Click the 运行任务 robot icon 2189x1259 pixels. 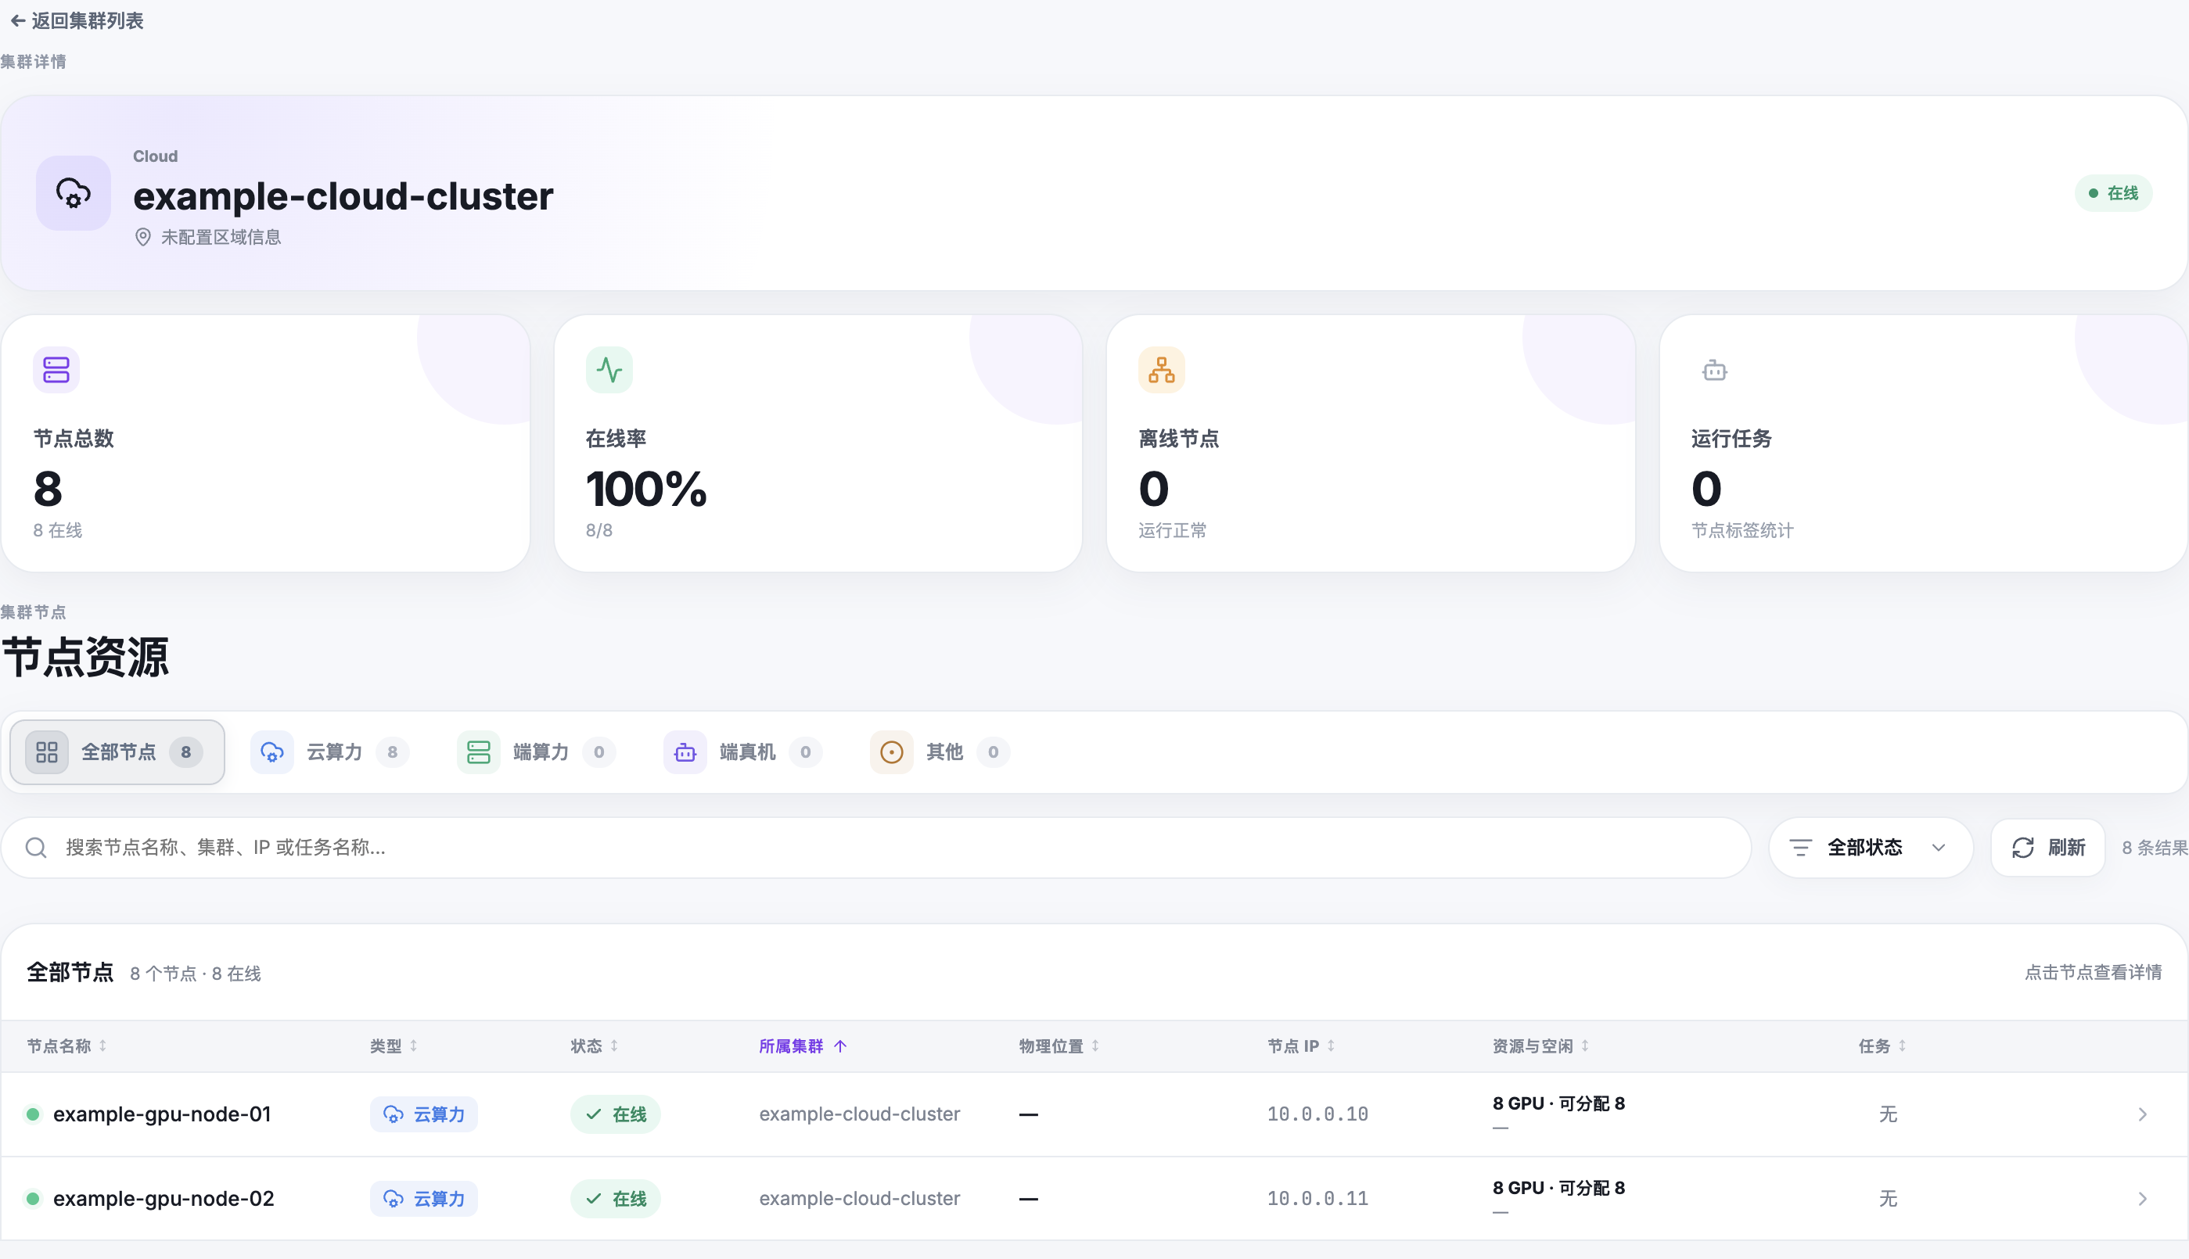pos(1714,370)
